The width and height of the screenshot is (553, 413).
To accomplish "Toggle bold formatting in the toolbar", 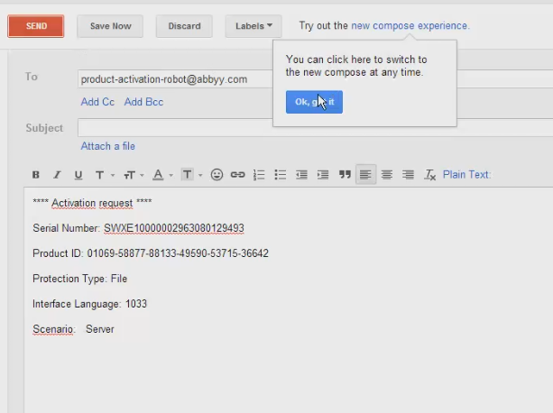I will (x=36, y=175).
